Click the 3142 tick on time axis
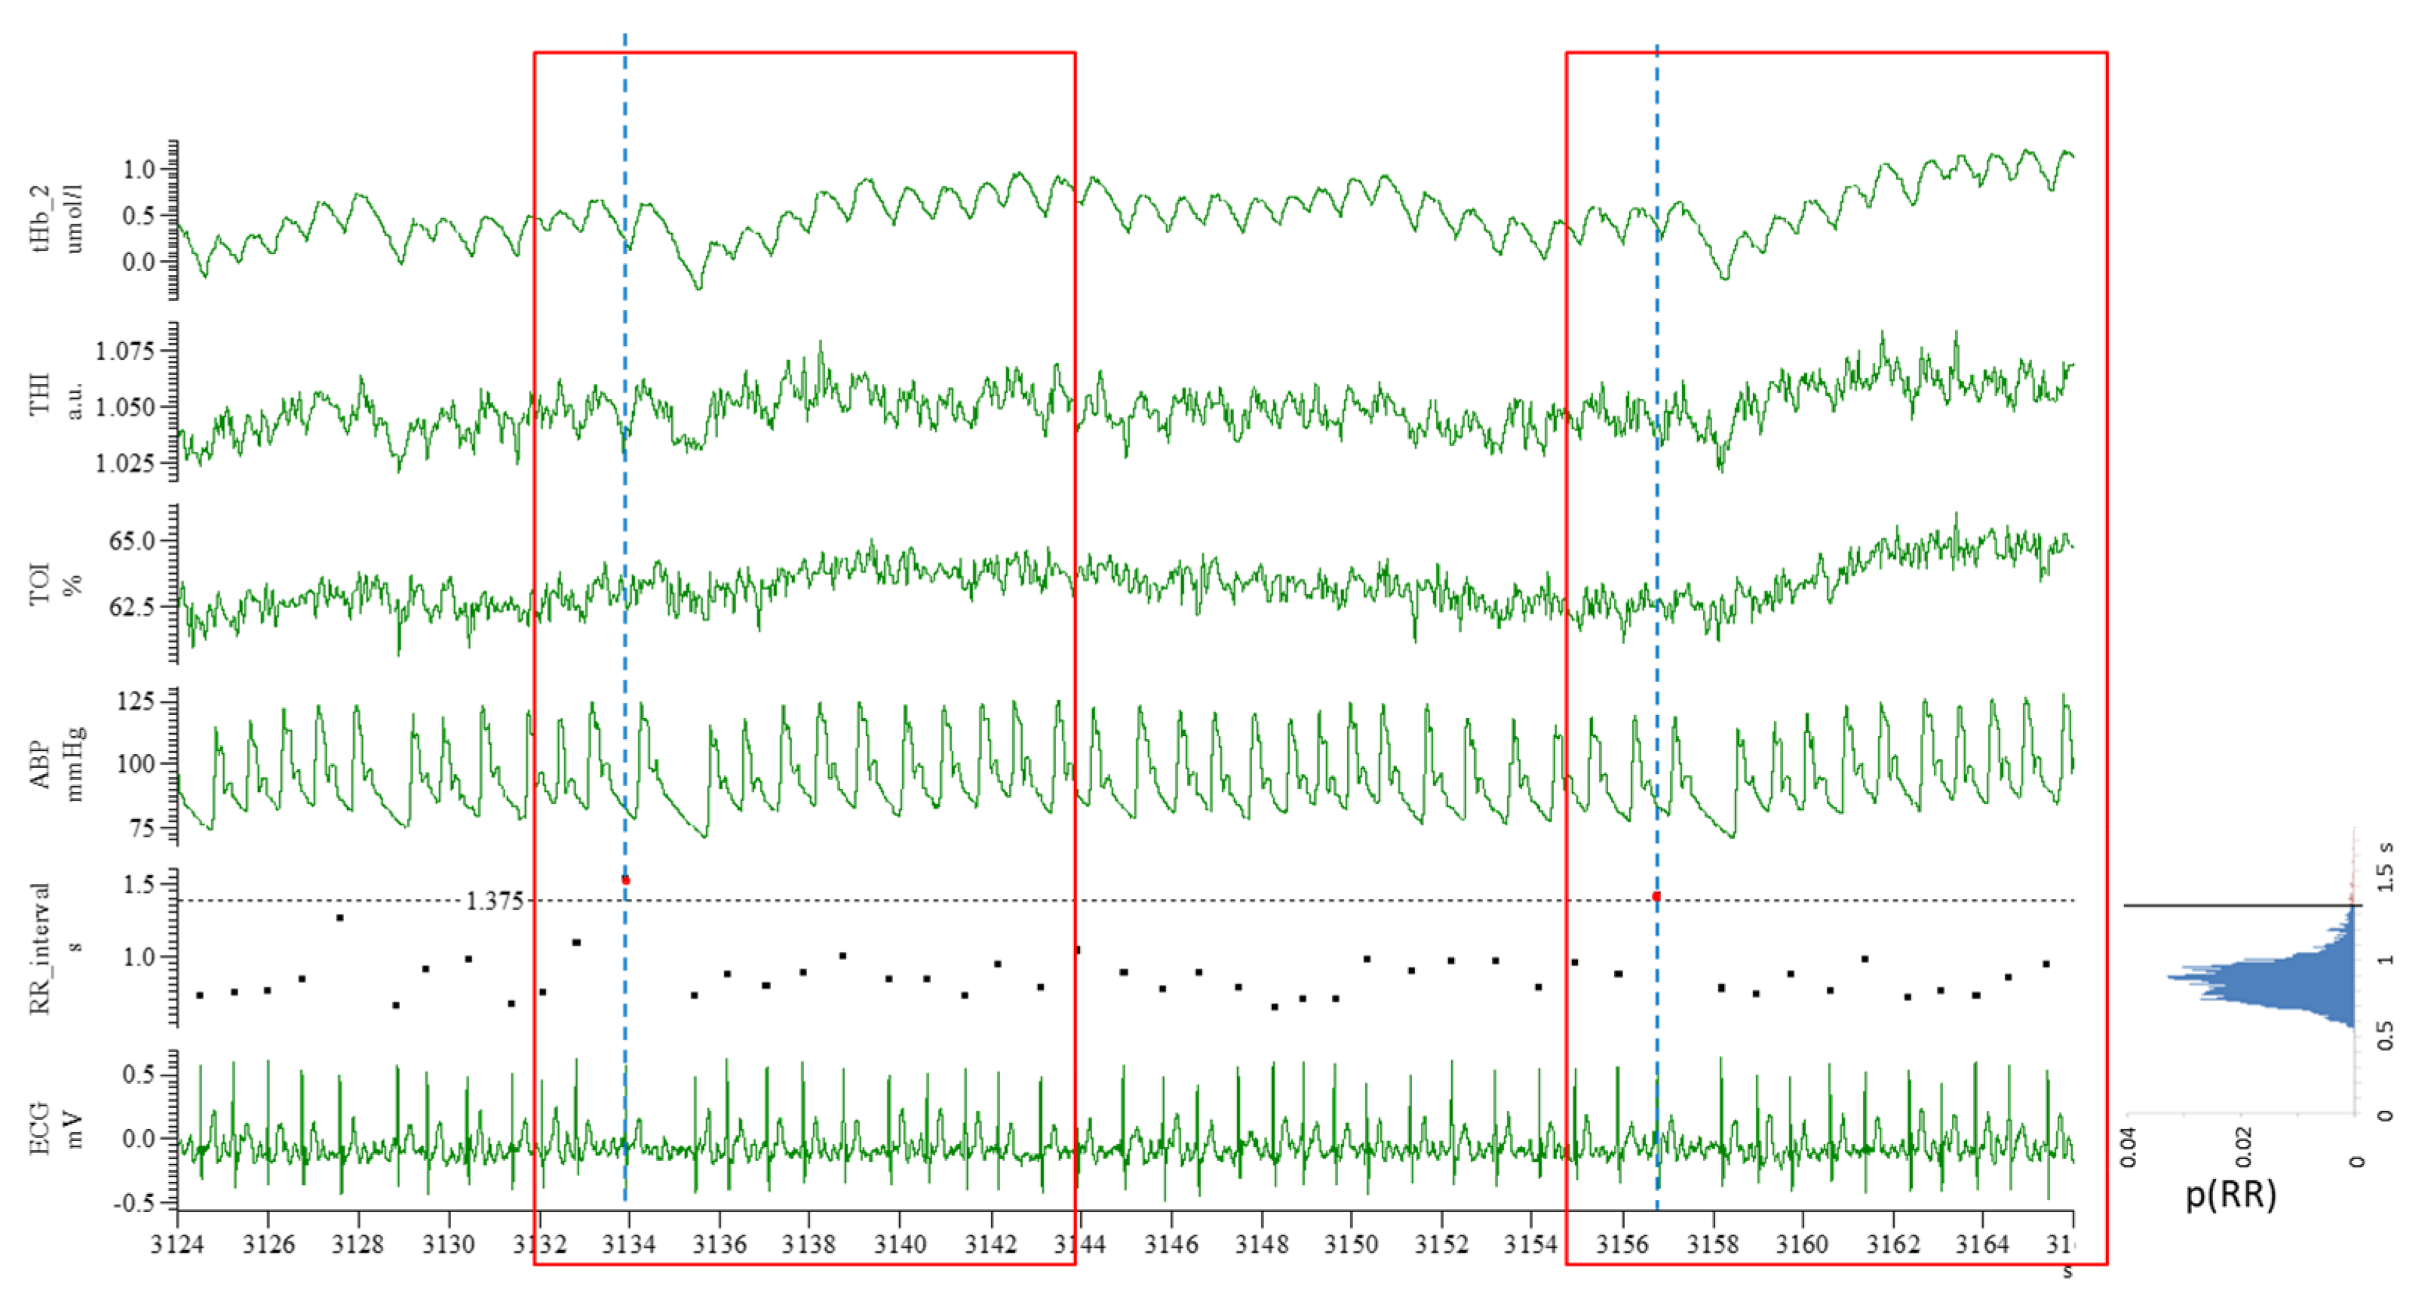 coord(990,1244)
